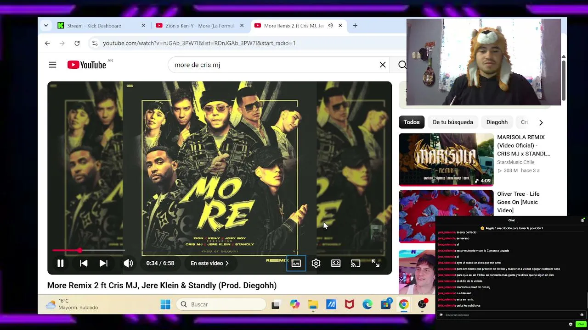The image size is (588, 330).
Task: Open Microsoft Store from the taskbar
Action: (x=386, y=304)
